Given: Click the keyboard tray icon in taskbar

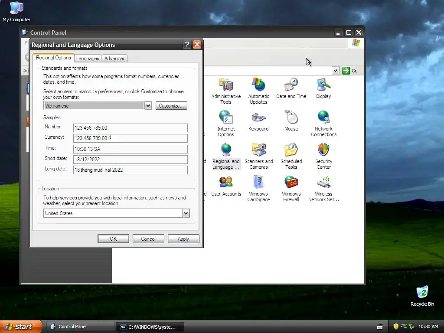Looking at the screenshot, I should pyautogui.click(x=380, y=327).
